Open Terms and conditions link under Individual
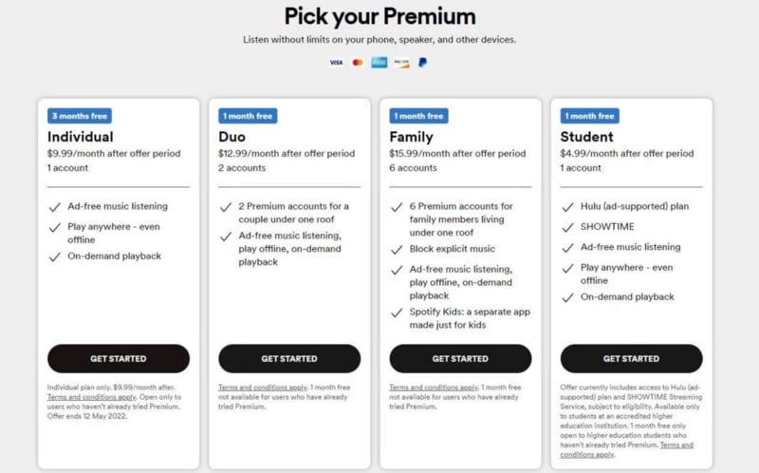The width and height of the screenshot is (759, 473). coord(91,397)
